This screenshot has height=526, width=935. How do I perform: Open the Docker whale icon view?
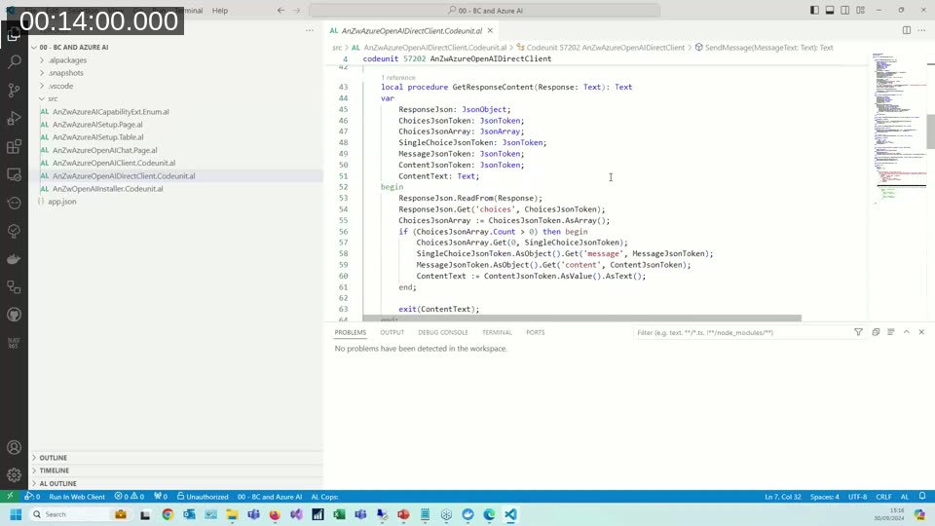coord(14,259)
